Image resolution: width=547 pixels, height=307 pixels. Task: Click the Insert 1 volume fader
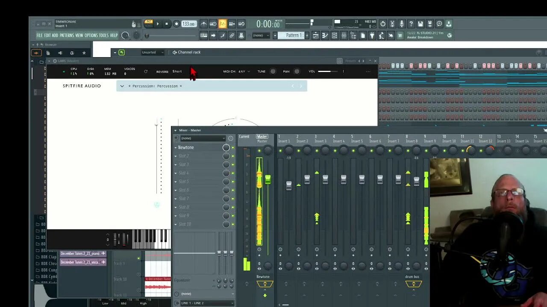pos(289,185)
